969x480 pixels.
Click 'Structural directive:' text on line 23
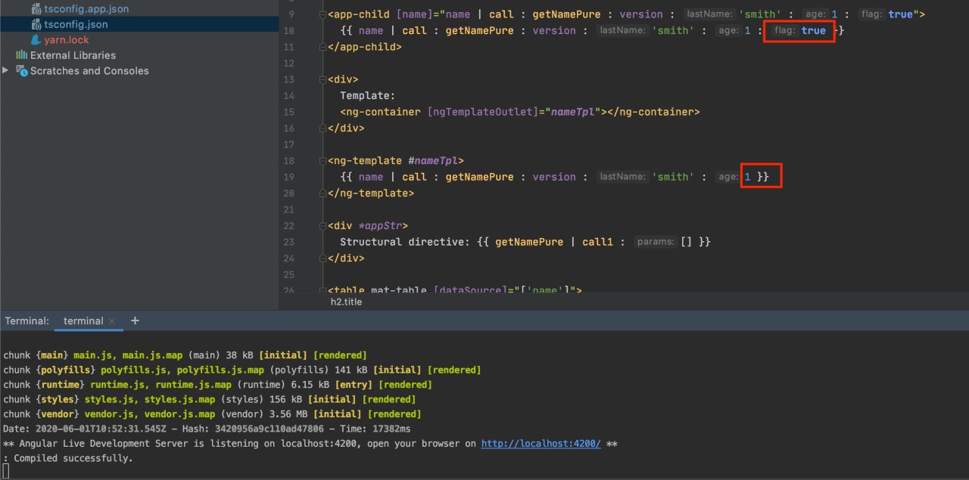405,242
